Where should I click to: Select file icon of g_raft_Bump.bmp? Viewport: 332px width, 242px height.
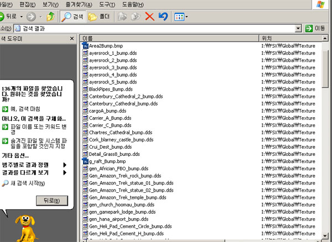(x=85, y=161)
